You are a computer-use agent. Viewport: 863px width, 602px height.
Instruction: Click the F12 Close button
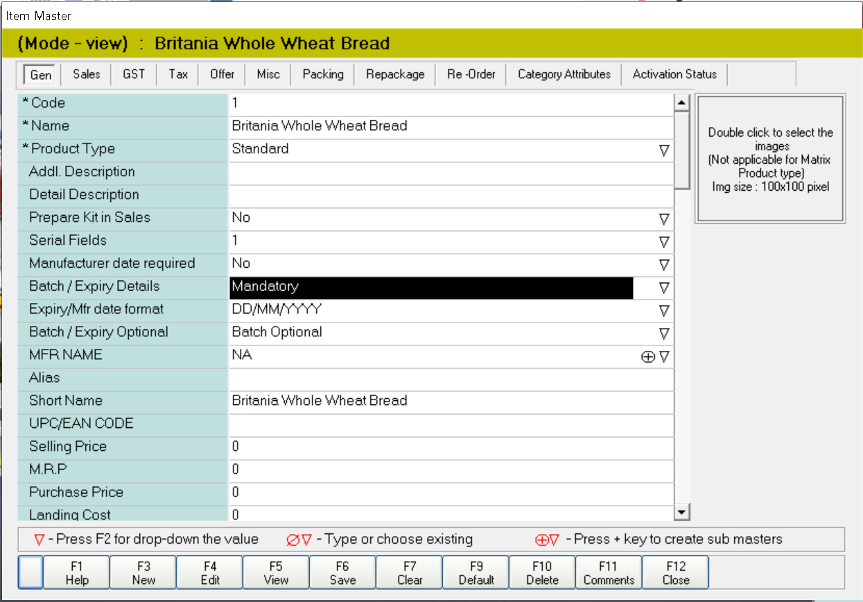pos(676,573)
